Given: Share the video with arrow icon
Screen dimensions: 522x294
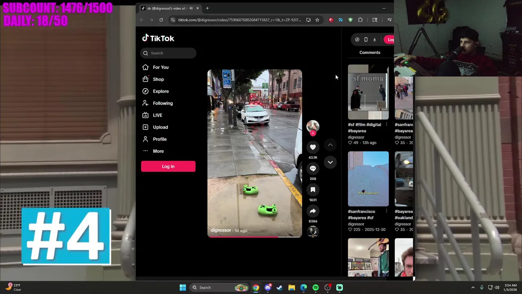Looking at the screenshot, I should (313, 211).
